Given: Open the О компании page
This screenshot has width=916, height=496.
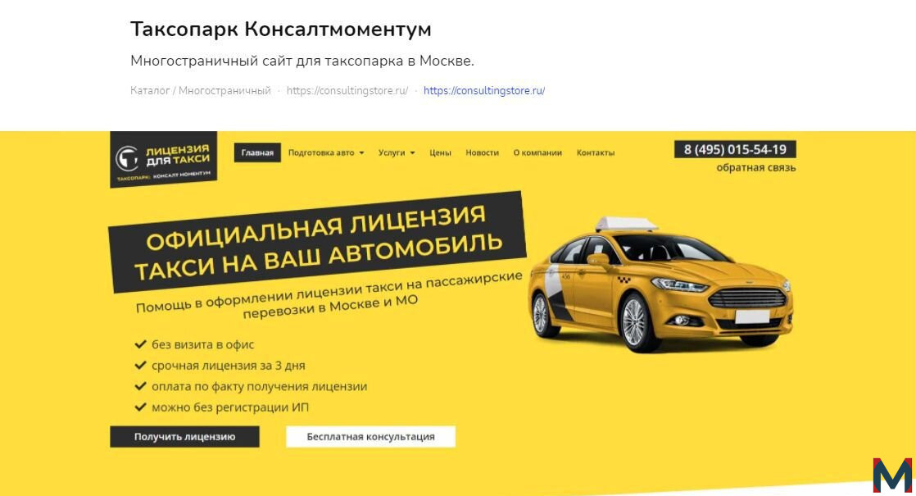Looking at the screenshot, I should 537,152.
